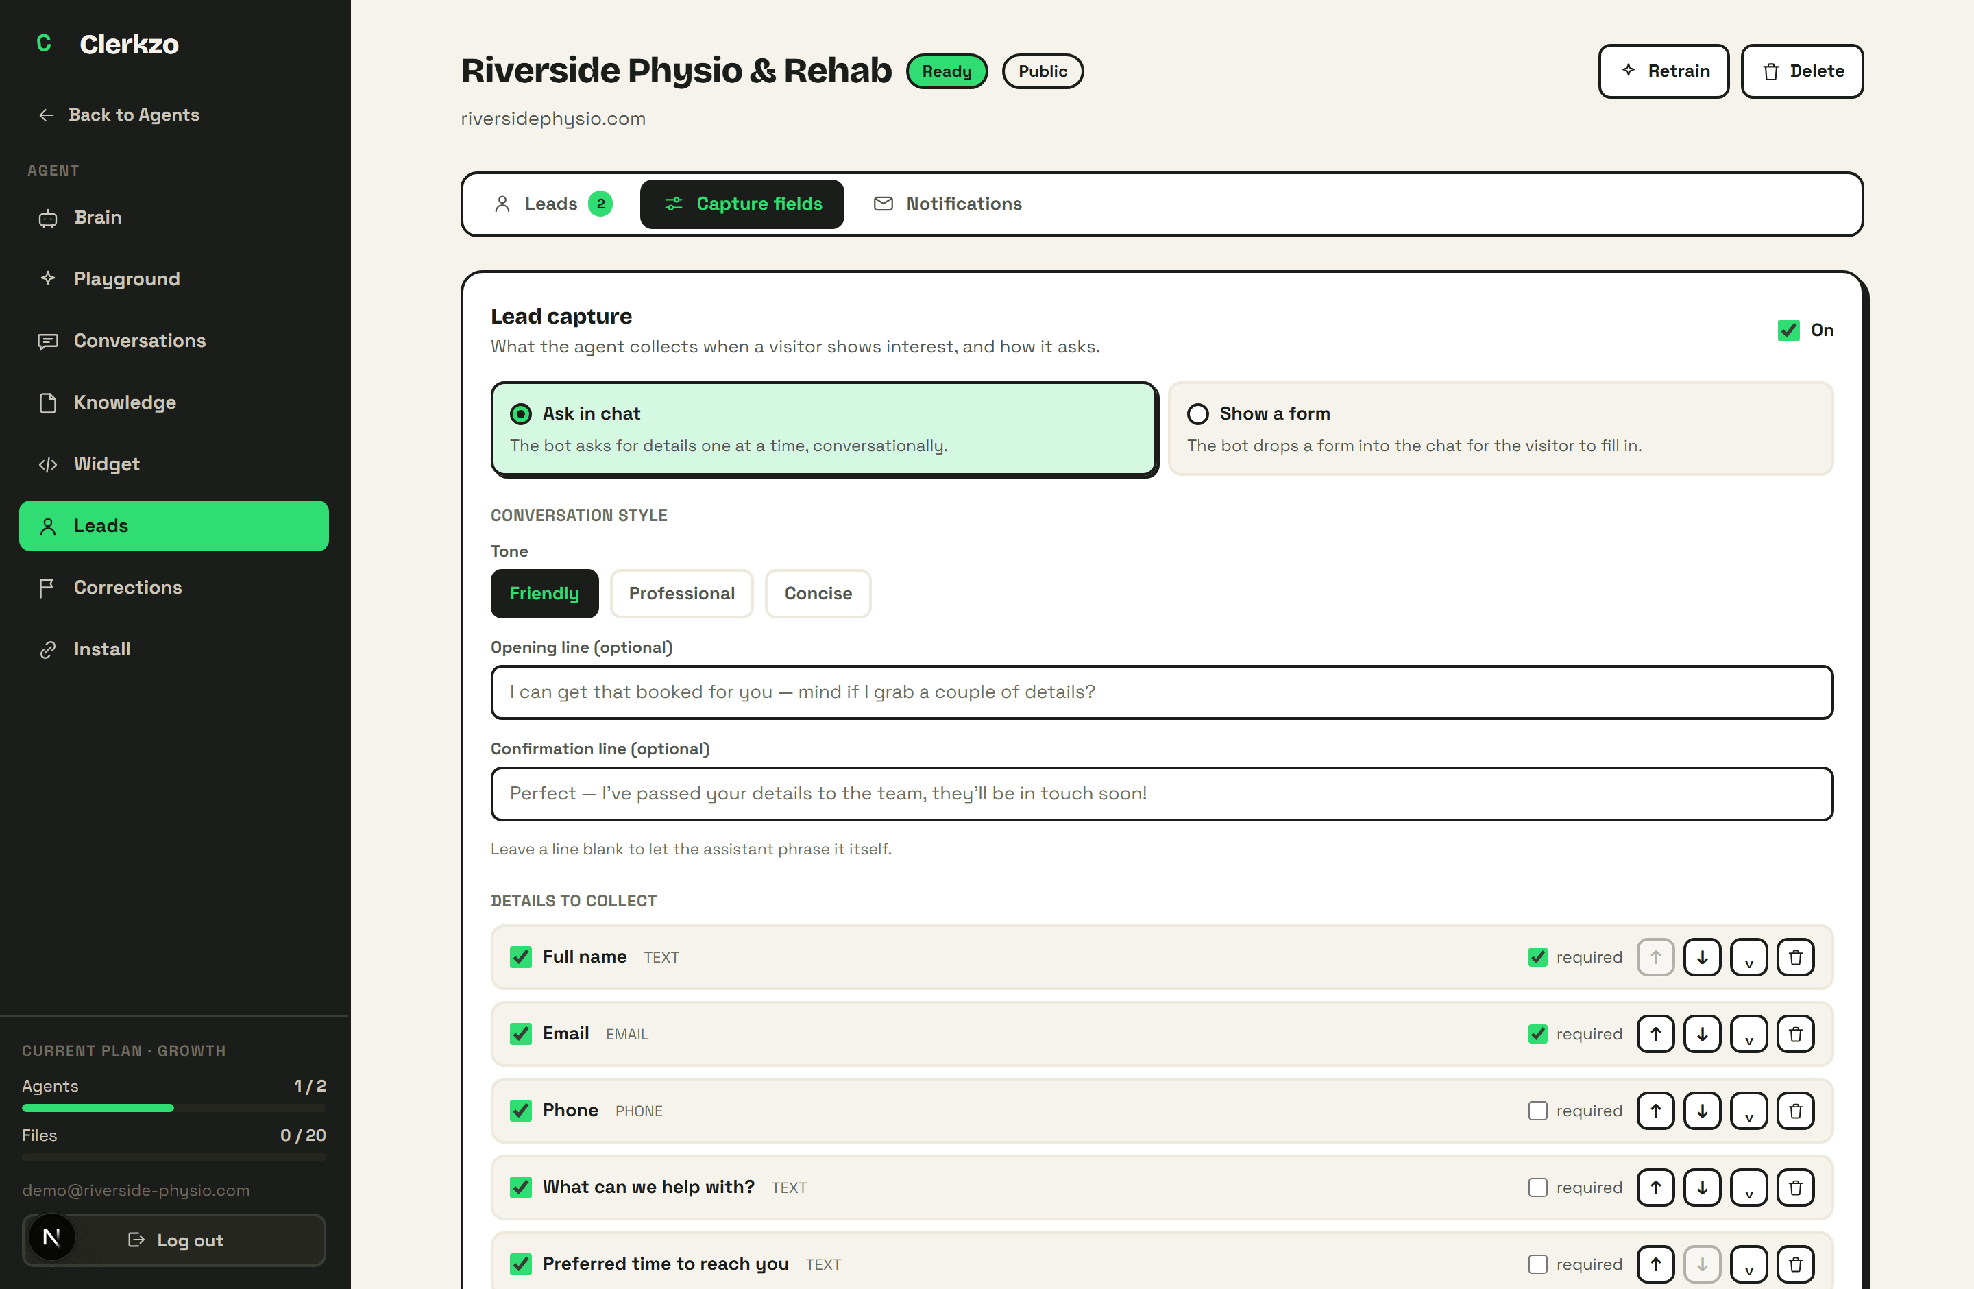Focus the Opening line input field
1974x1289 pixels.
coord(1161,692)
